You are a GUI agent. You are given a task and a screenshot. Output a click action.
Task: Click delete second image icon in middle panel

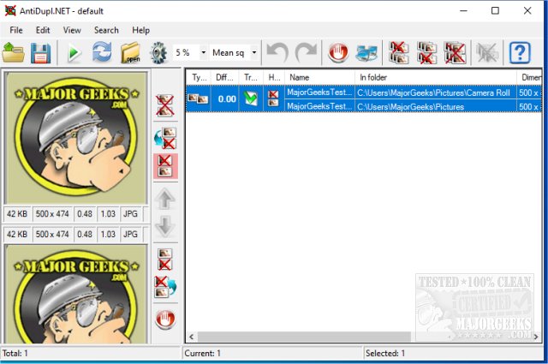[x=164, y=260]
